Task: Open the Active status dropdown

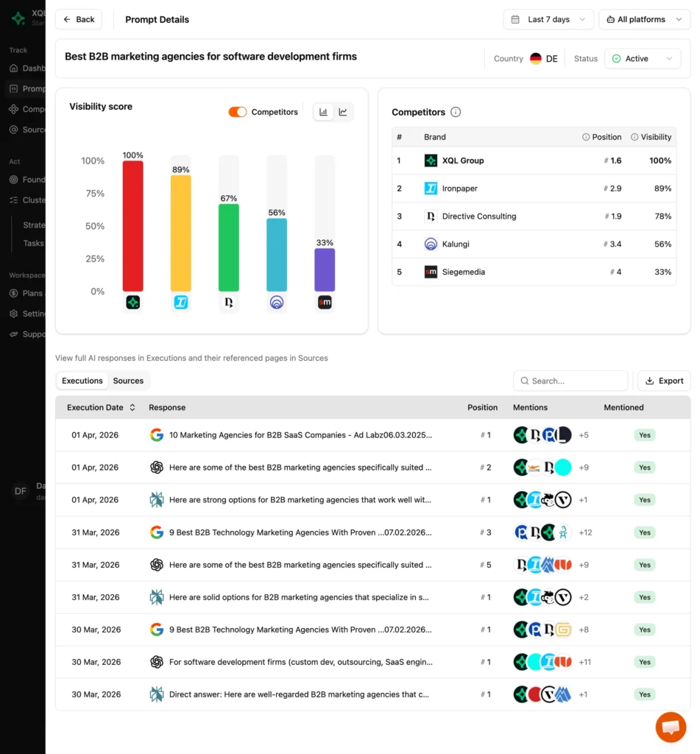Action: point(643,59)
